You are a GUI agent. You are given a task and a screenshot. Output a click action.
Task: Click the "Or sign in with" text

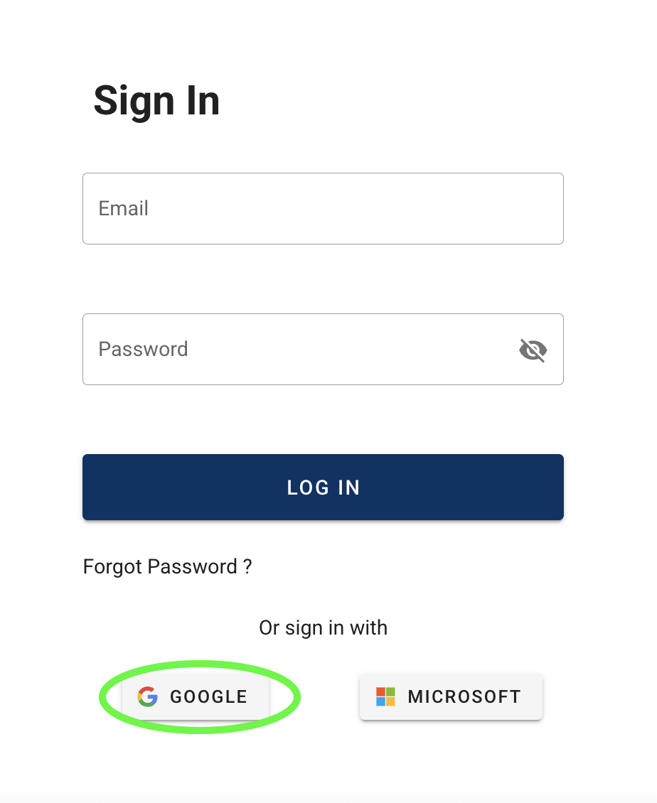pyautogui.click(x=323, y=627)
